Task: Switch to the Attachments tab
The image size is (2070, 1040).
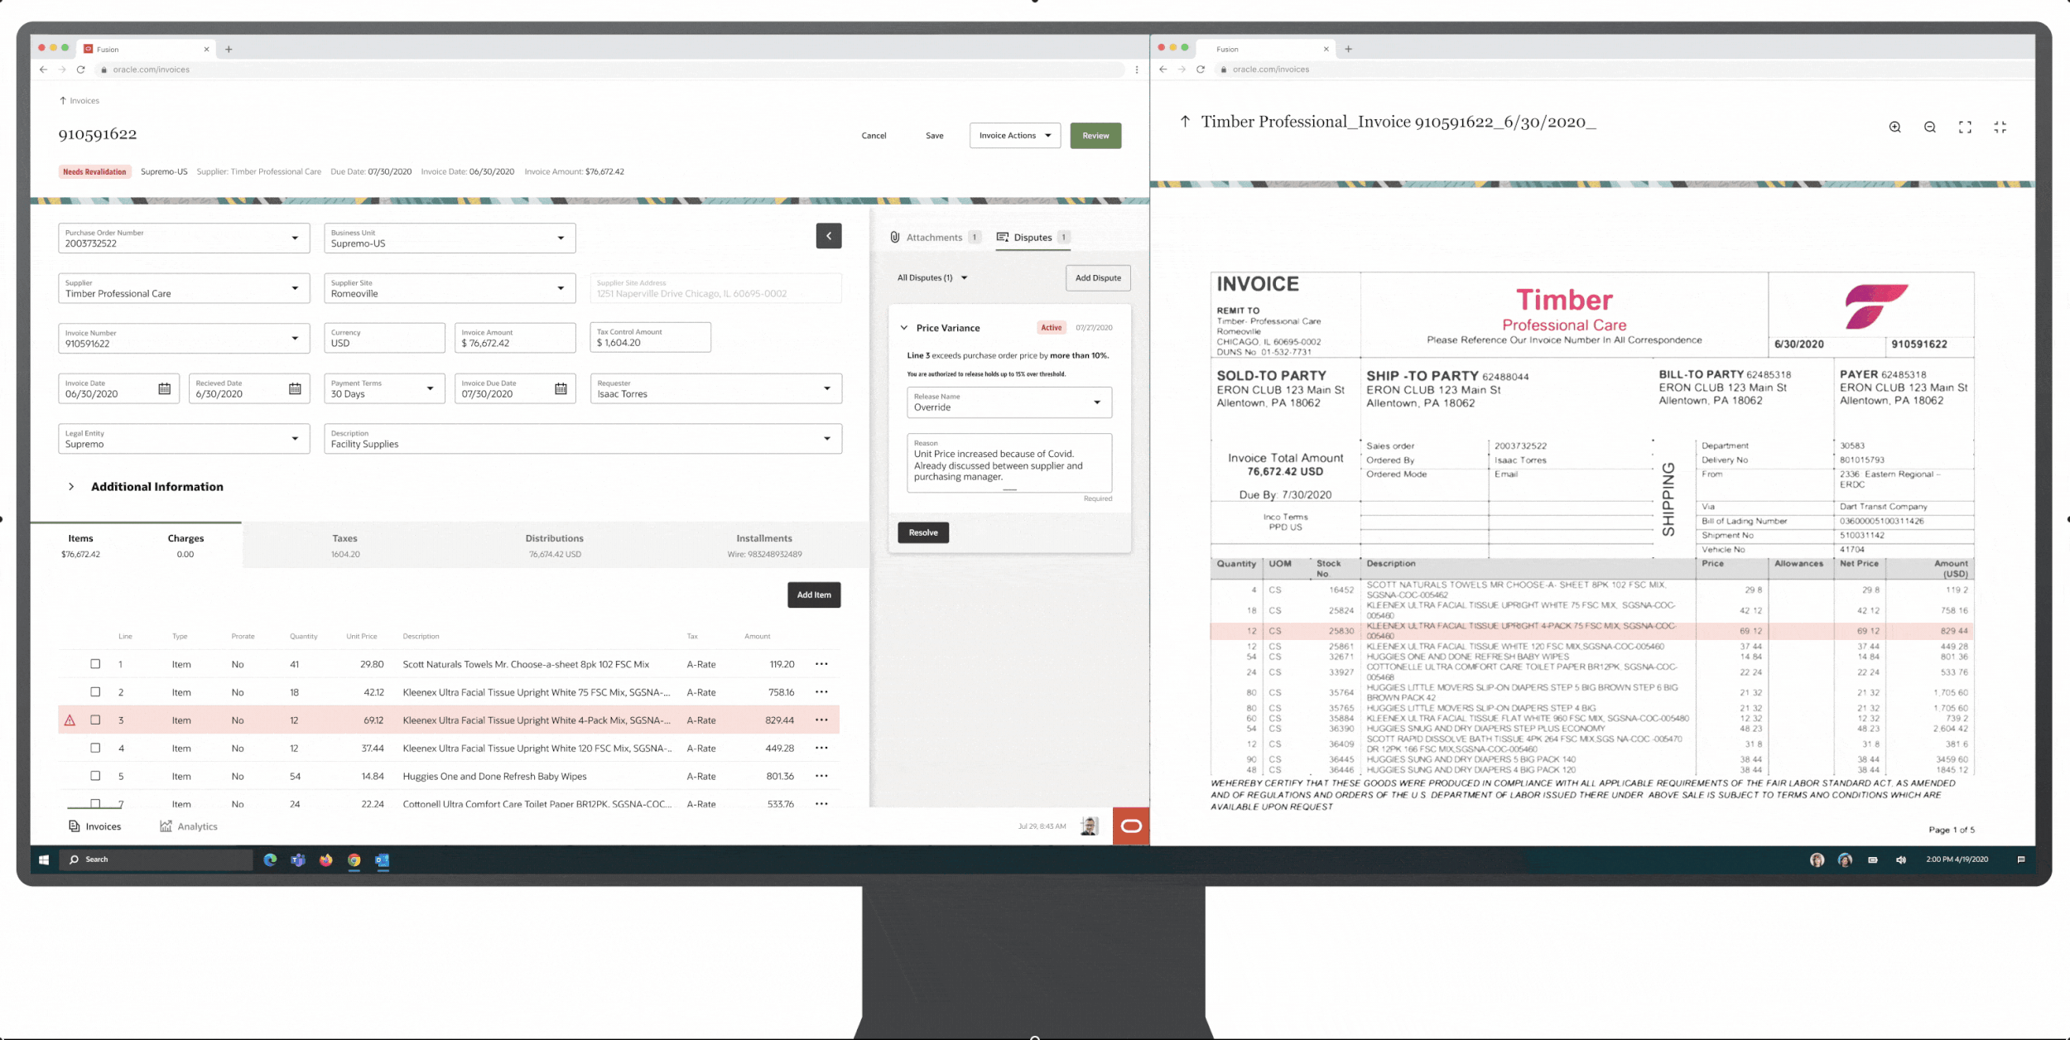Action: [933, 238]
